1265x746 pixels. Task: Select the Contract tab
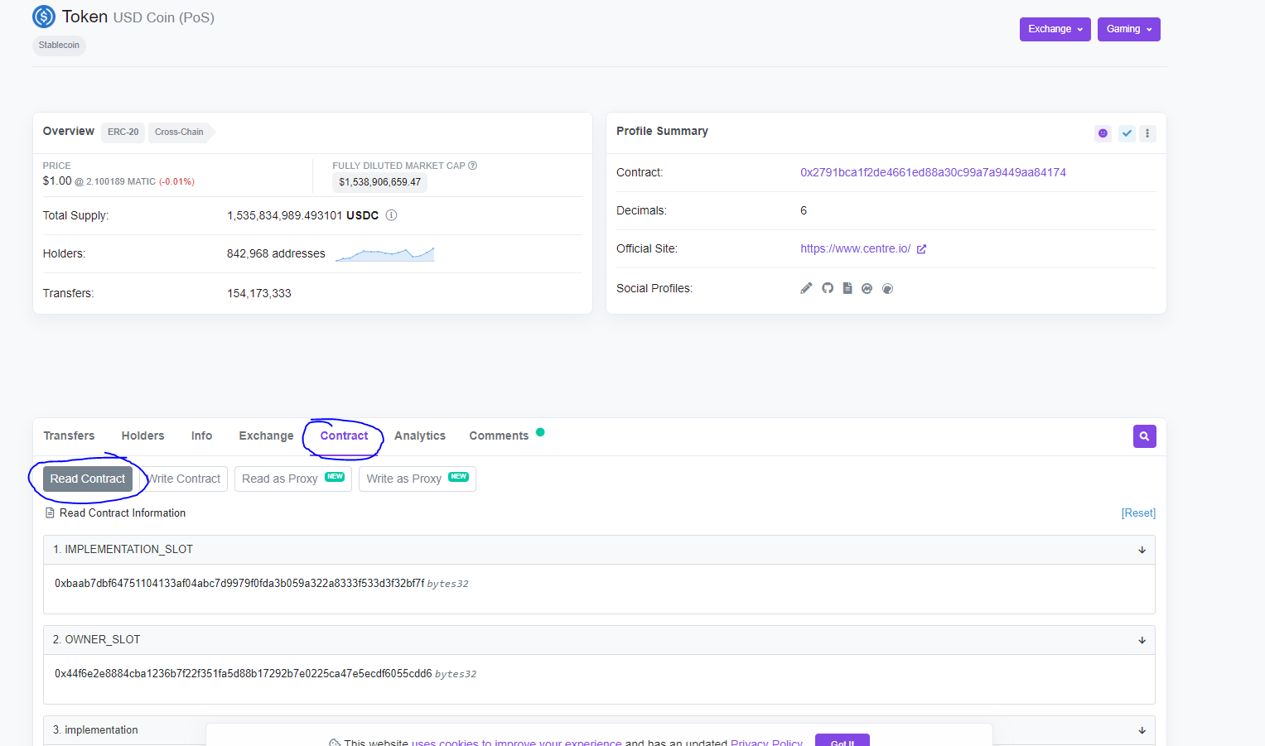[344, 436]
